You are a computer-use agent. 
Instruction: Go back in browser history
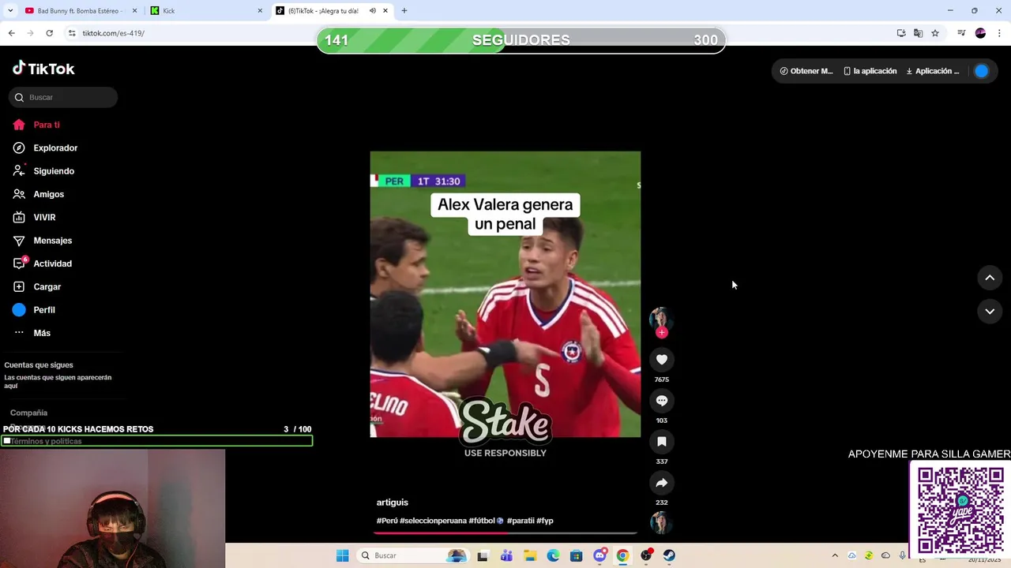pos(11,33)
